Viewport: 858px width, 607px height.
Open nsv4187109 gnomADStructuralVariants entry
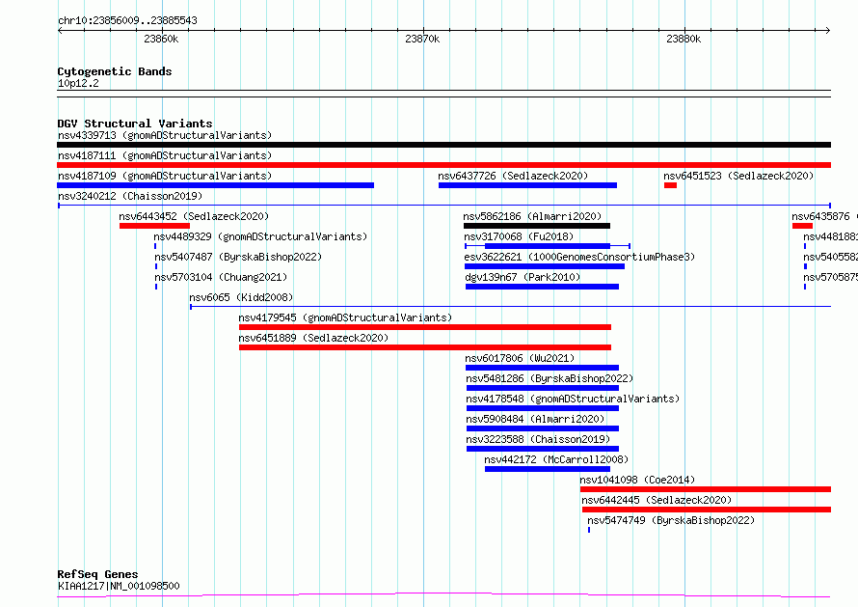(x=165, y=176)
